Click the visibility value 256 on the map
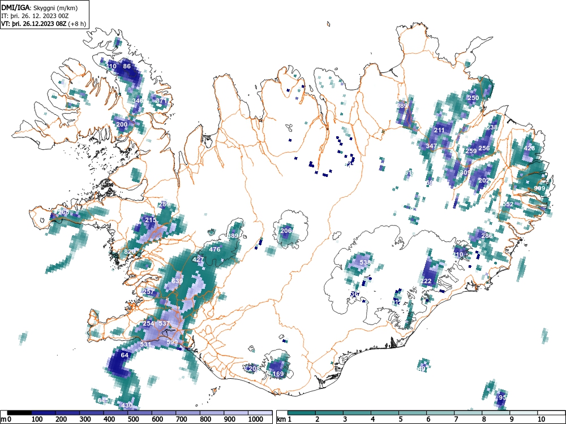The height and width of the screenshot is (424, 566). coord(484,148)
